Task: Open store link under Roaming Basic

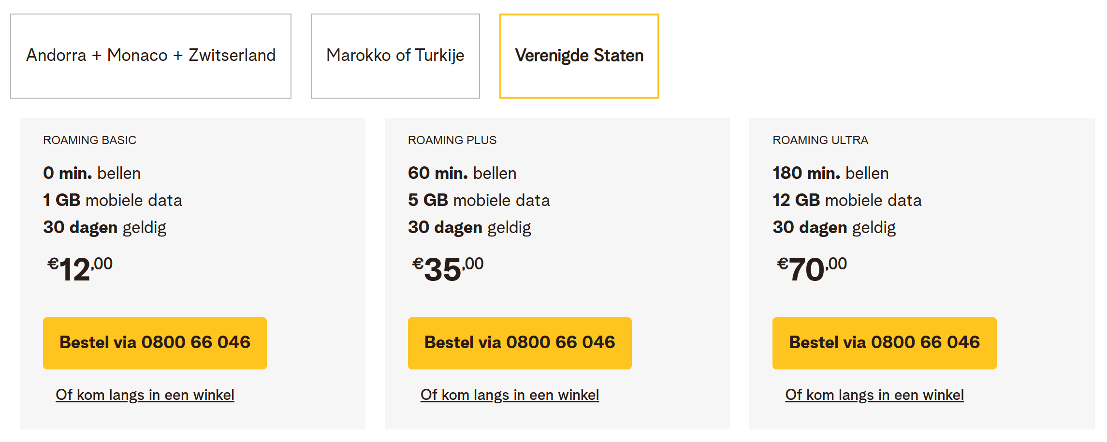Action: [x=145, y=395]
